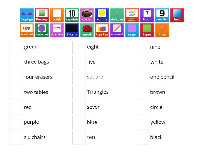The height and width of the screenshot is (153, 204).
Task: Pick the dua meja tables tile
Action: pyautogui.click(x=57, y=30)
